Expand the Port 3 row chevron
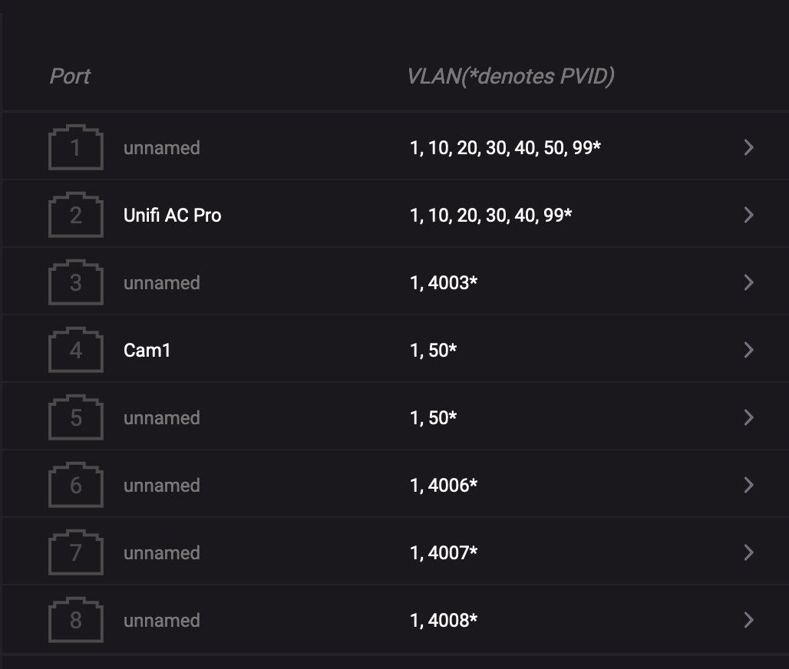 click(748, 282)
